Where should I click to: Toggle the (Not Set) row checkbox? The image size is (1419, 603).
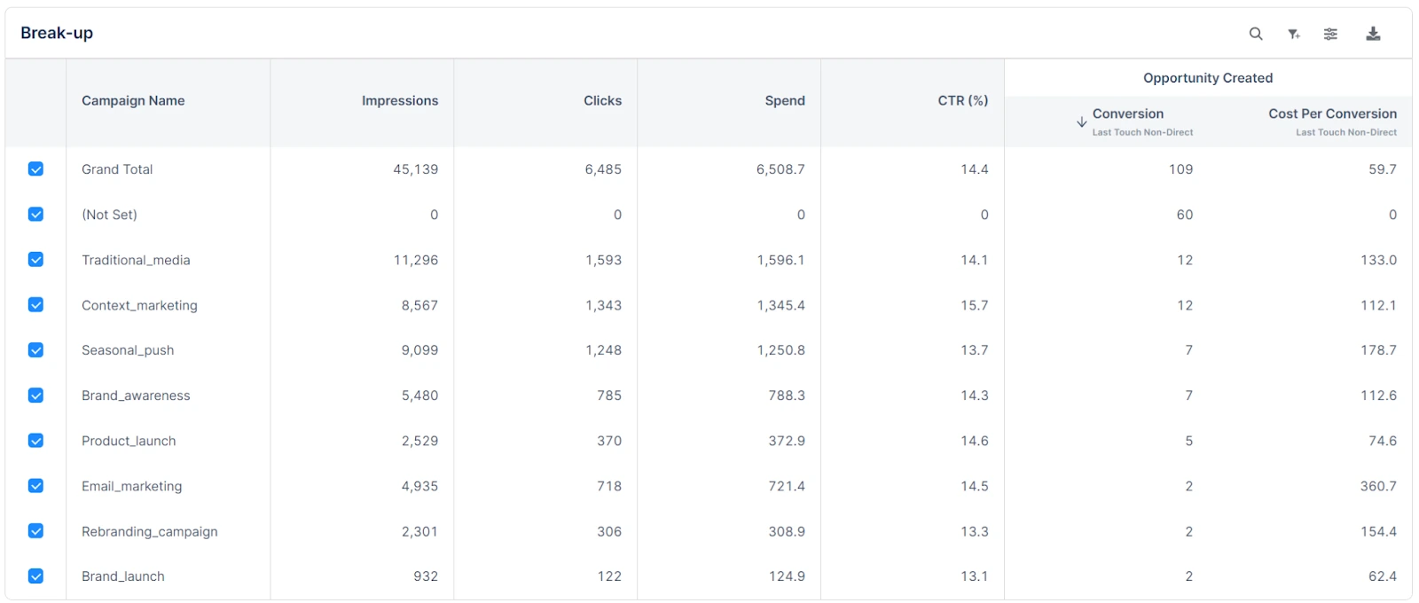tap(35, 214)
